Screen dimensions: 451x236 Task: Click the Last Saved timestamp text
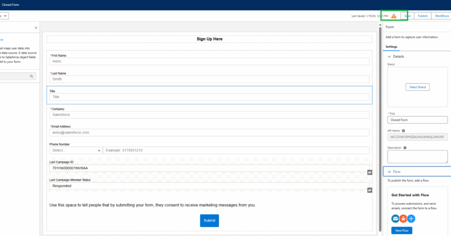[x=370, y=16]
